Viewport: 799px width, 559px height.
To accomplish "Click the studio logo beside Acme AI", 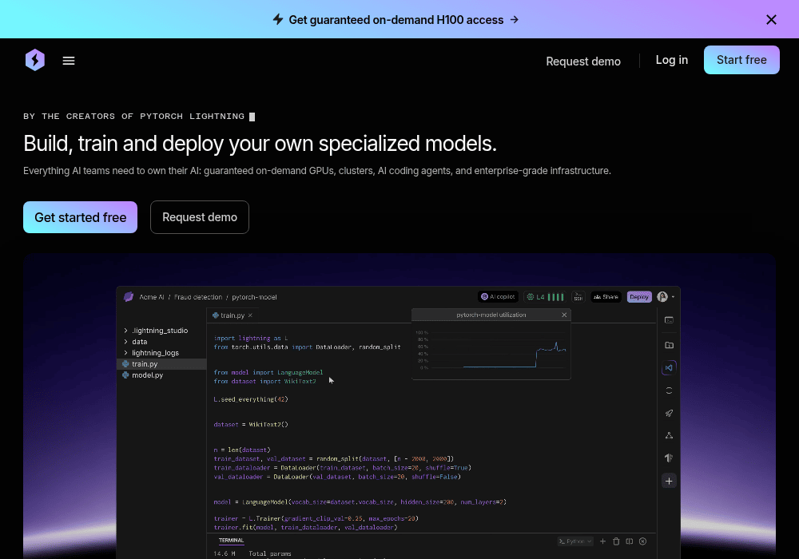I will click(129, 297).
